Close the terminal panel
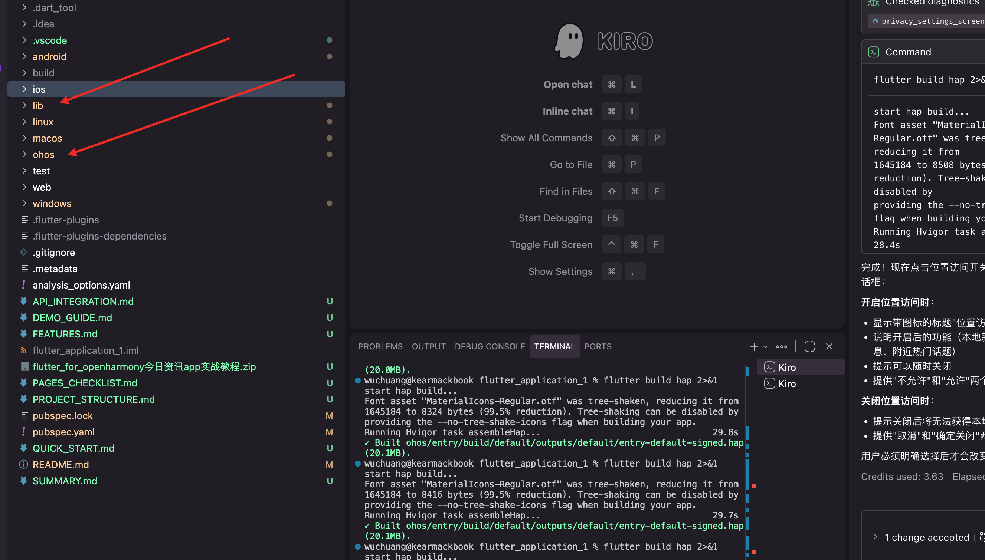The image size is (985, 560). pyautogui.click(x=829, y=346)
